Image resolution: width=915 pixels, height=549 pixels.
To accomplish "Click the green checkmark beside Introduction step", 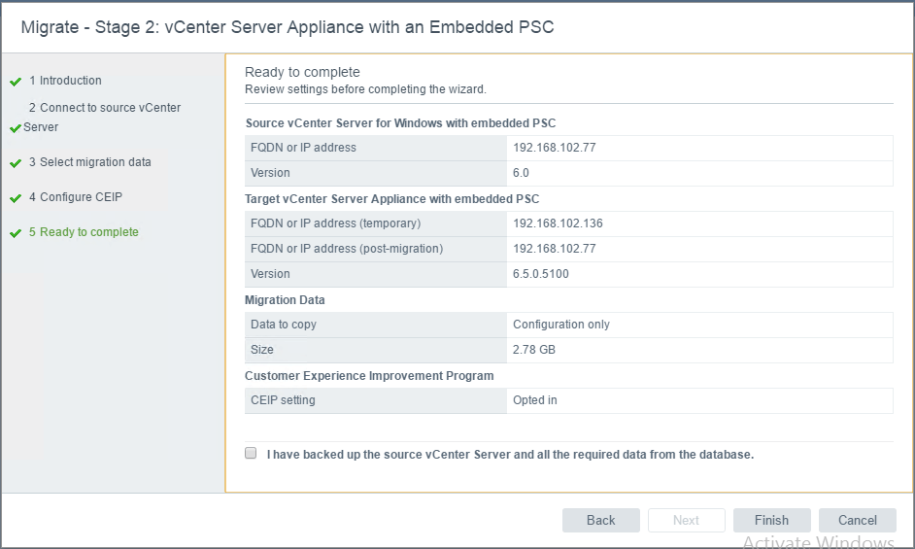I will point(16,82).
